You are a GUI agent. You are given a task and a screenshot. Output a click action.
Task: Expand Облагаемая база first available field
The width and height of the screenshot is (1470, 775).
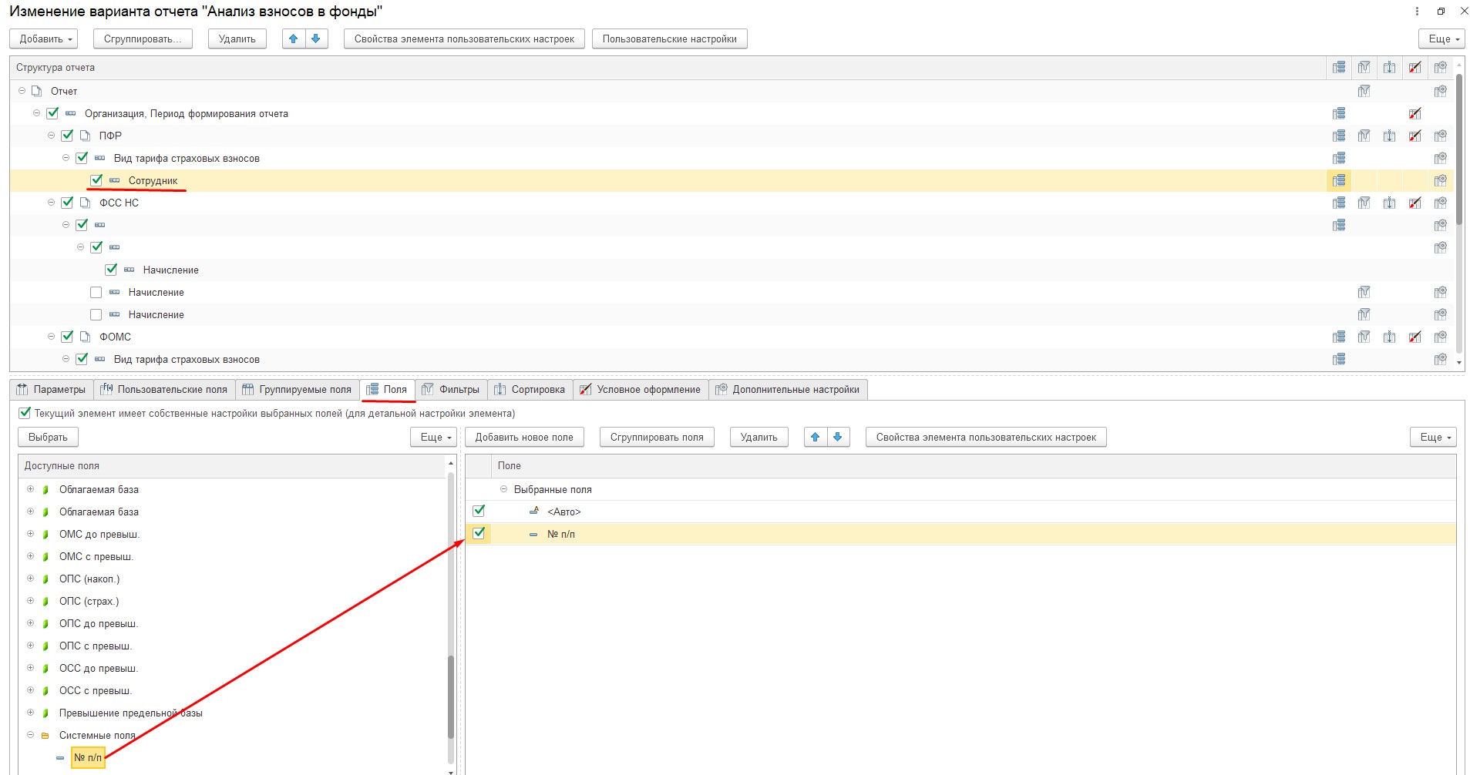[31, 489]
